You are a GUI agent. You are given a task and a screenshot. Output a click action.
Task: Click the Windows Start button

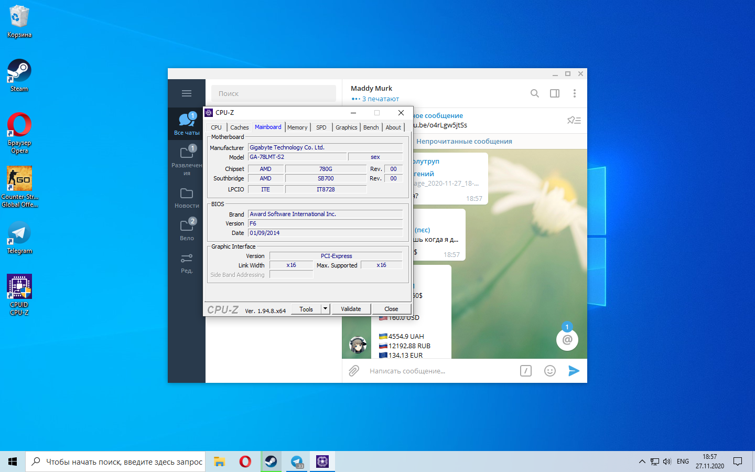(13, 462)
